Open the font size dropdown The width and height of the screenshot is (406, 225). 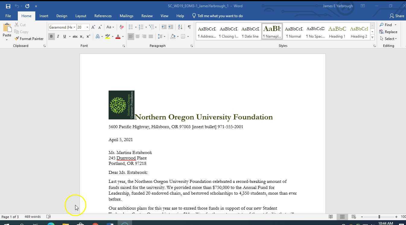(x=87, y=27)
